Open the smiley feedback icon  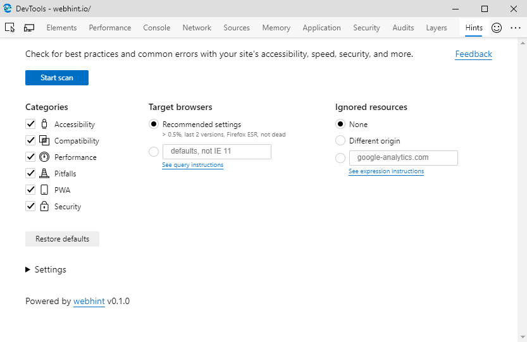click(x=497, y=28)
